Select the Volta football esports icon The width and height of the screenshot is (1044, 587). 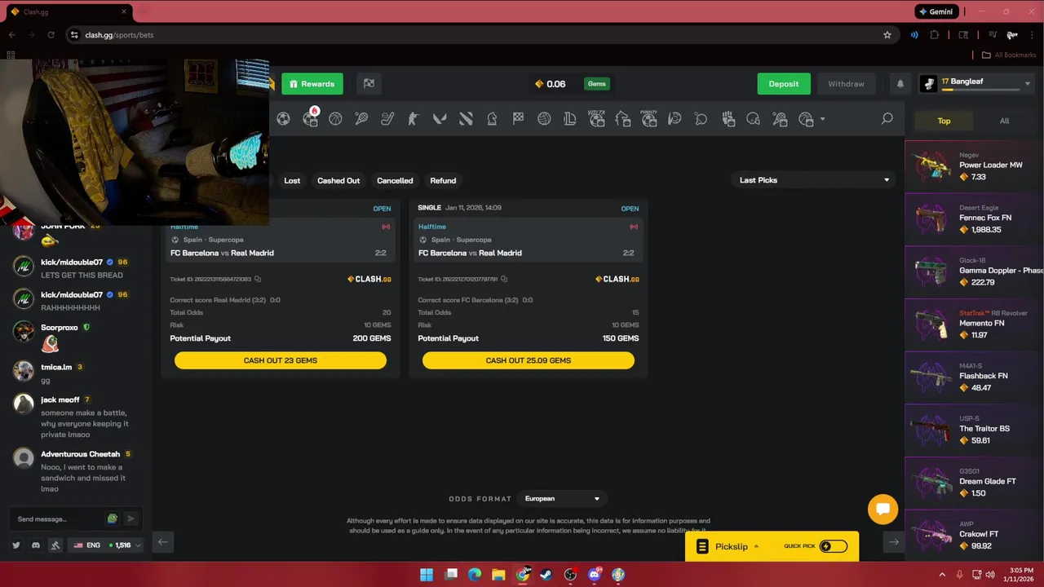[596, 119]
